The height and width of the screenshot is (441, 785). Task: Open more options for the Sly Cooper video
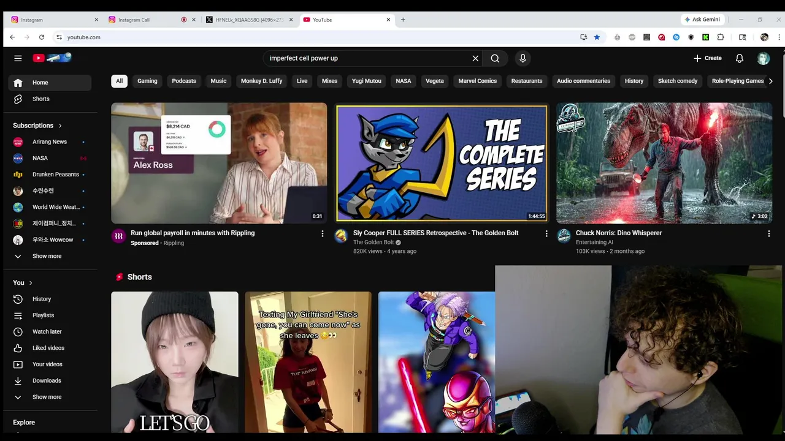click(x=546, y=233)
